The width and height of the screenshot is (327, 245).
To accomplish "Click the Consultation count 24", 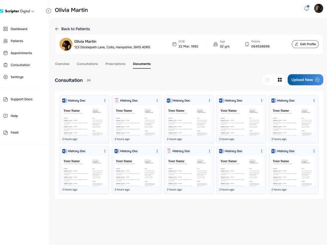I will coord(89,80).
